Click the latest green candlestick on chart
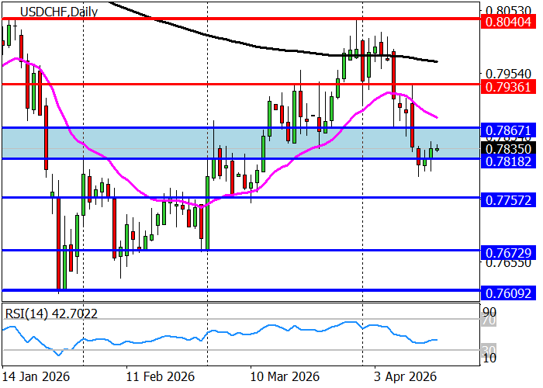This screenshot has height=388, width=543. coord(438,149)
